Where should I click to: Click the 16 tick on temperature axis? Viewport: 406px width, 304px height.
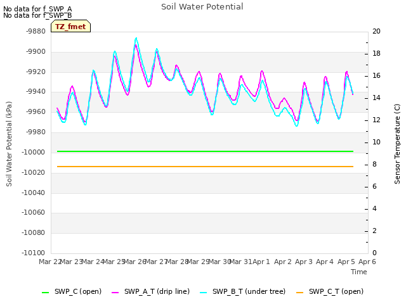(376, 76)
